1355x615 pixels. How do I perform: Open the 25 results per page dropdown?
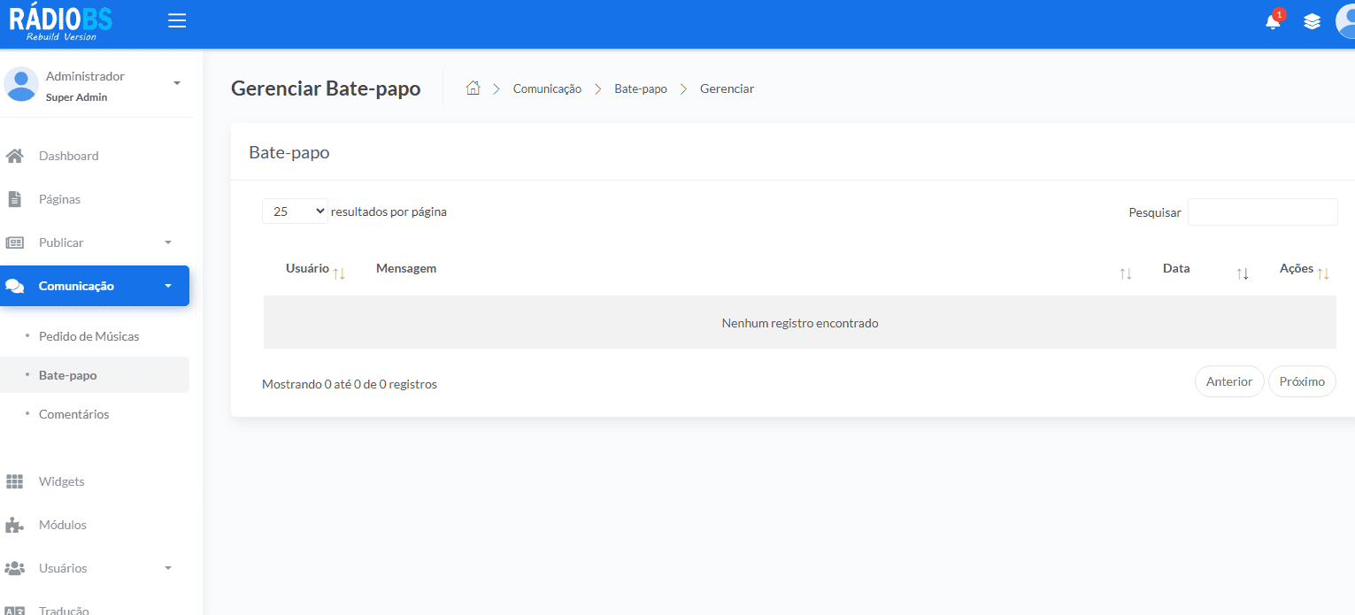295,211
